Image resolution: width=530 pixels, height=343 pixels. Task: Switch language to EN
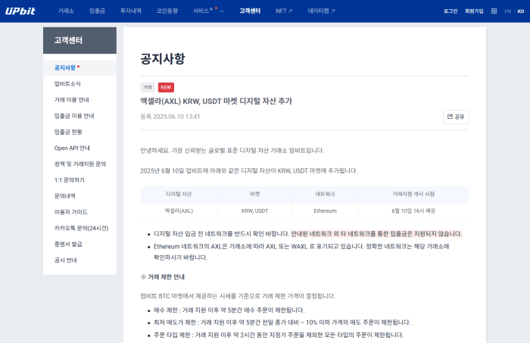(x=508, y=11)
